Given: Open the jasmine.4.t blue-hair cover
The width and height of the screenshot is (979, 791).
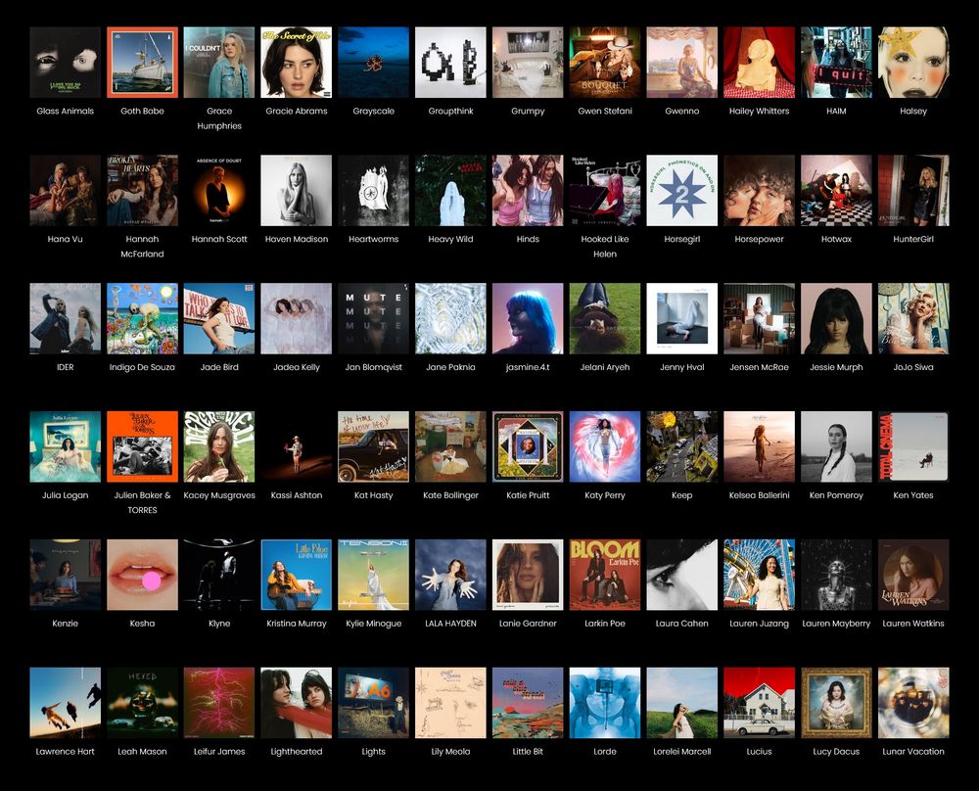Looking at the screenshot, I should coord(528,318).
